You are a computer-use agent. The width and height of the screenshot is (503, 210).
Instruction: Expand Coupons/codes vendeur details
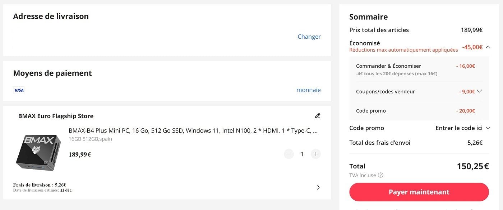479,91
